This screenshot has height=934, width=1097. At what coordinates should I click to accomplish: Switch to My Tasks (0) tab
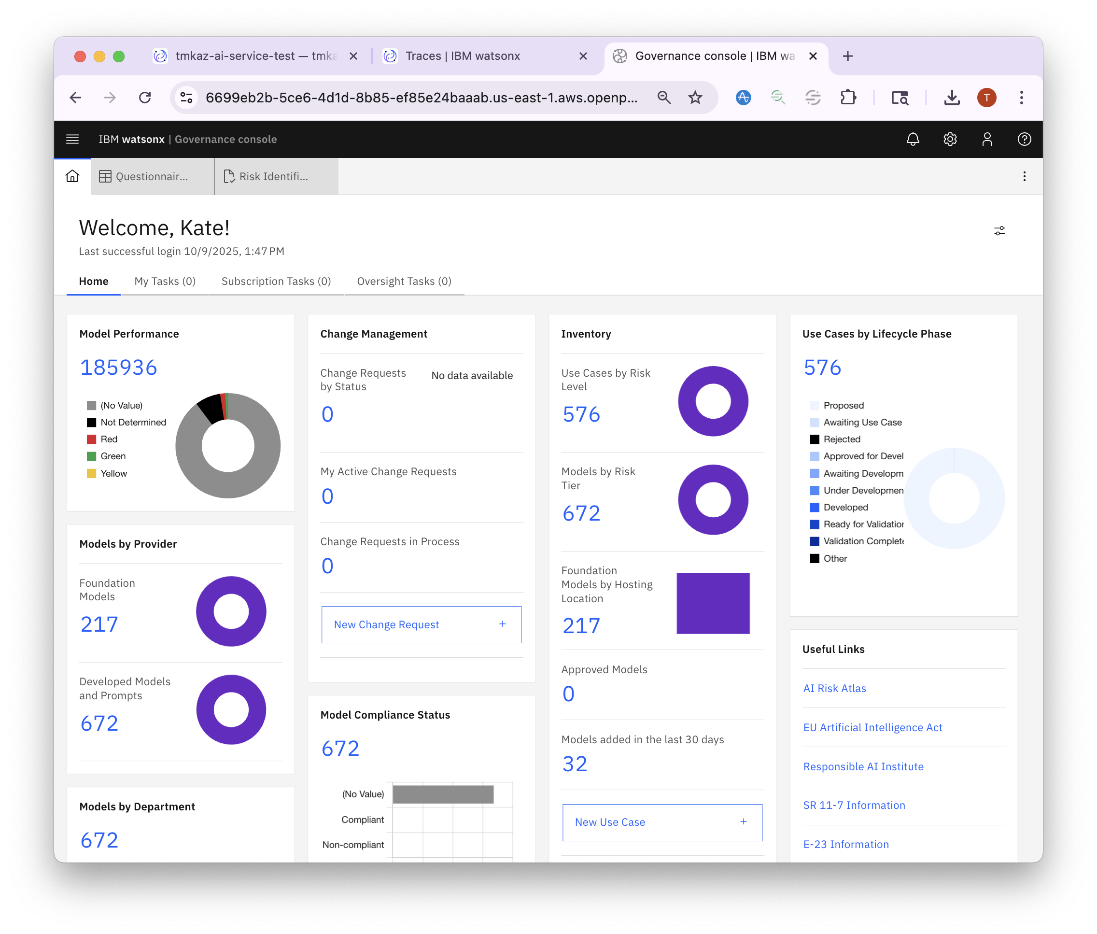165,281
